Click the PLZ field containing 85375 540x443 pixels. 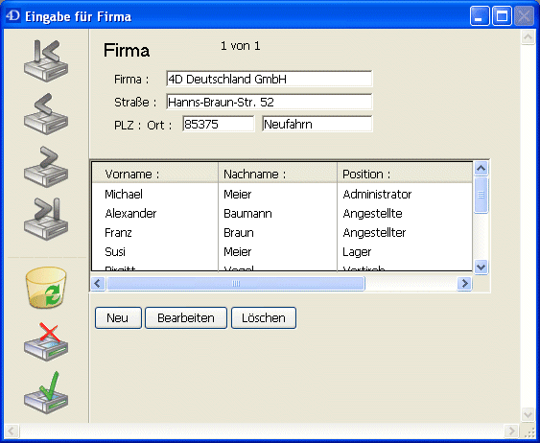coord(219,124)
